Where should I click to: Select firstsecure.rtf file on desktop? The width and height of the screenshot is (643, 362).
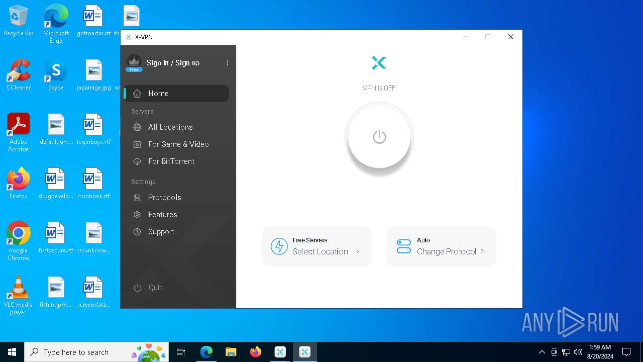point(56,238)
